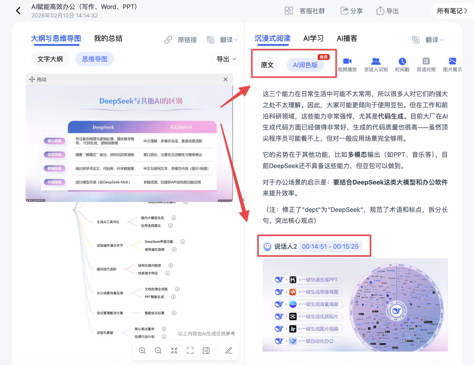The image size is (474, 365).
Task: Open the 客服社群 customer community
Action: pyautogui.click(x=305, y=11)
